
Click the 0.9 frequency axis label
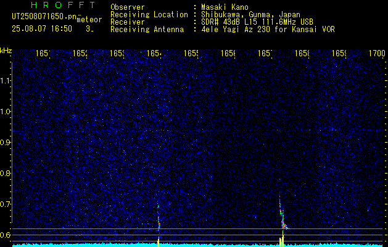click(x=5, y=143)
